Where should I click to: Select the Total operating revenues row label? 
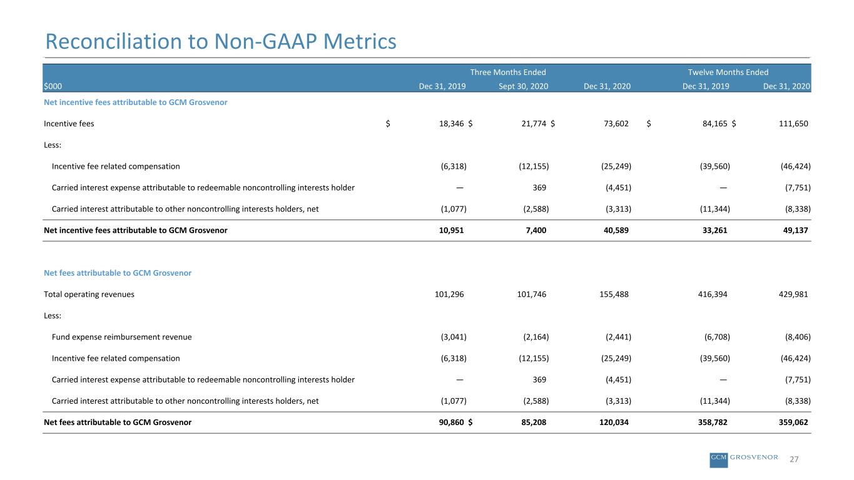click(89, 294)
